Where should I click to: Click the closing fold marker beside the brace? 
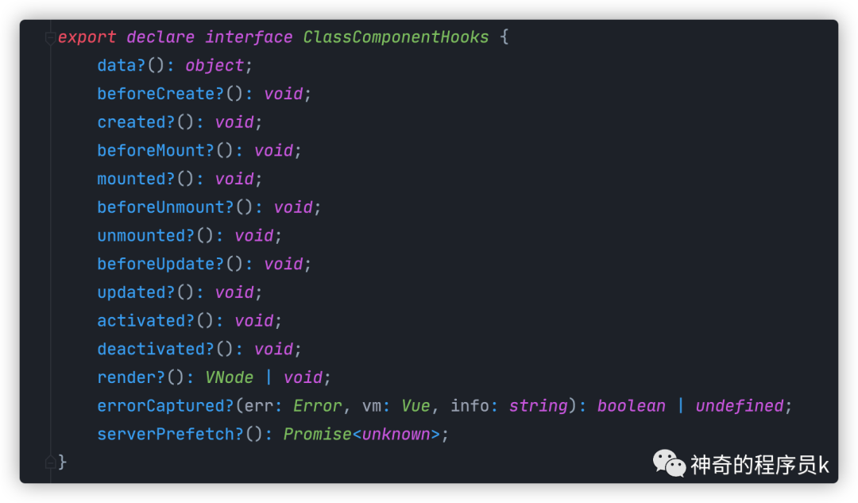pos(50,462)
